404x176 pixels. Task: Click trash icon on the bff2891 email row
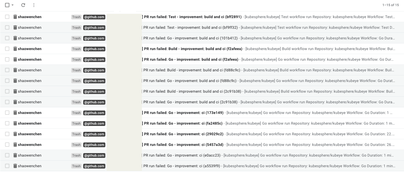point(15,17)
